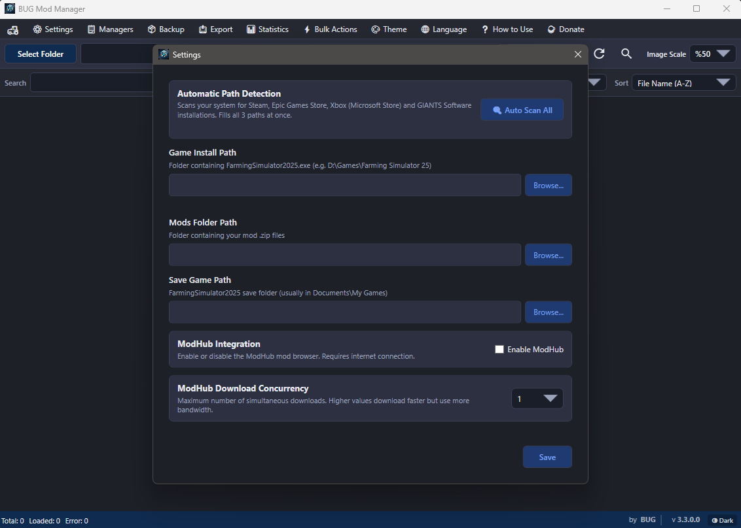Save the settings with Save button

point(547,457)
